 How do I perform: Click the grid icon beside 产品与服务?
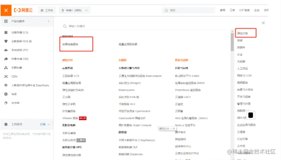click(6, 21)
